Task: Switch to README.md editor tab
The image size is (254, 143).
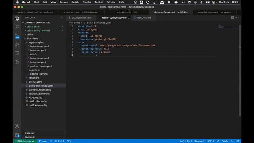Action: (x=144, y=17)
